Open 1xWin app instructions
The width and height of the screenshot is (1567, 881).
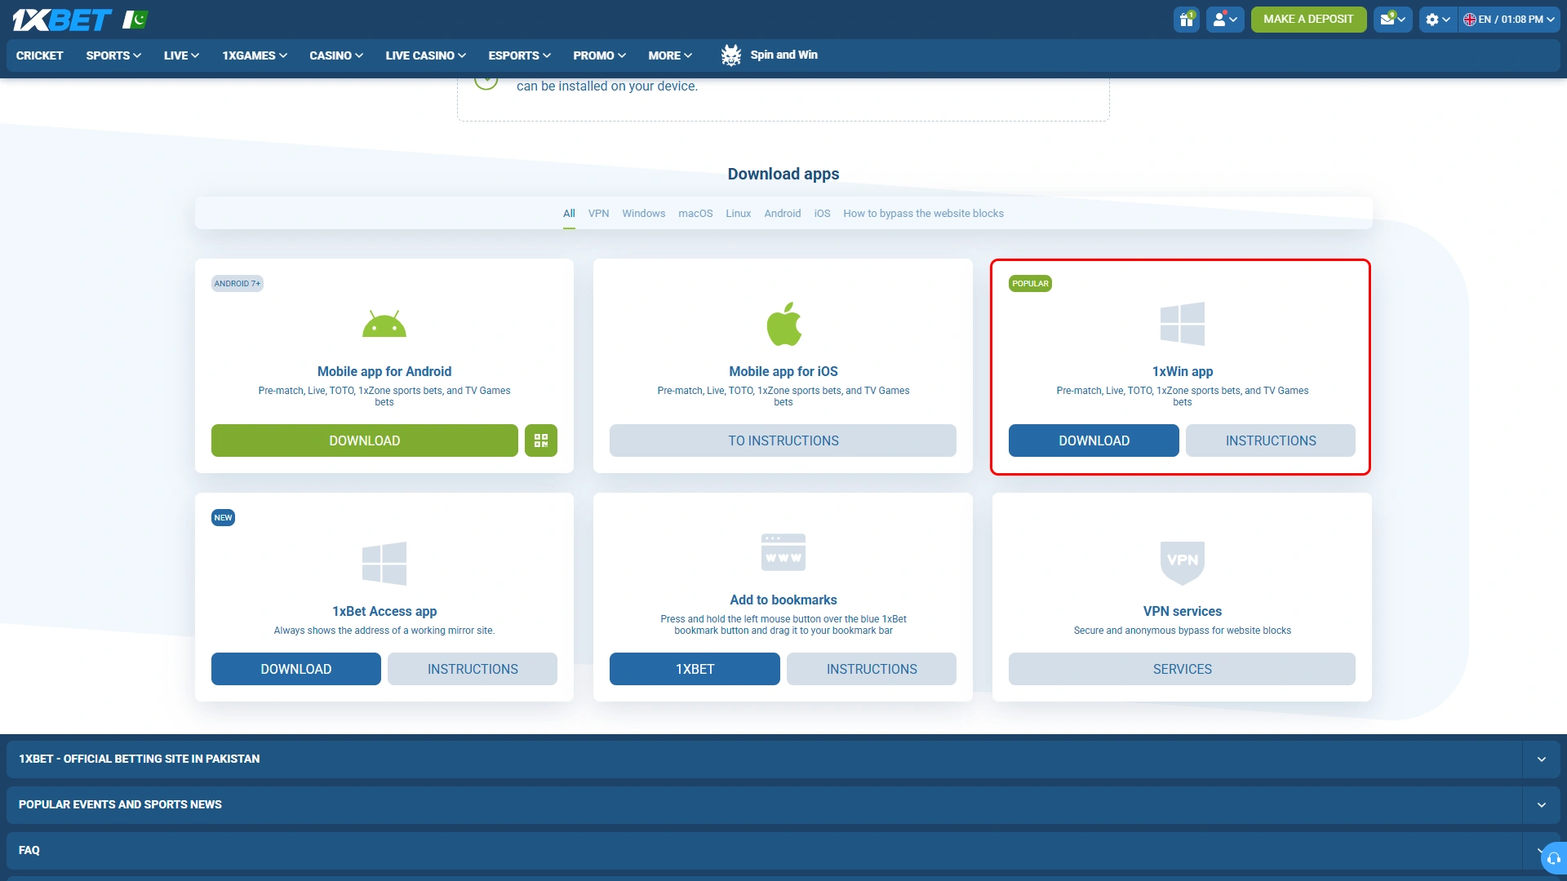1271,440
